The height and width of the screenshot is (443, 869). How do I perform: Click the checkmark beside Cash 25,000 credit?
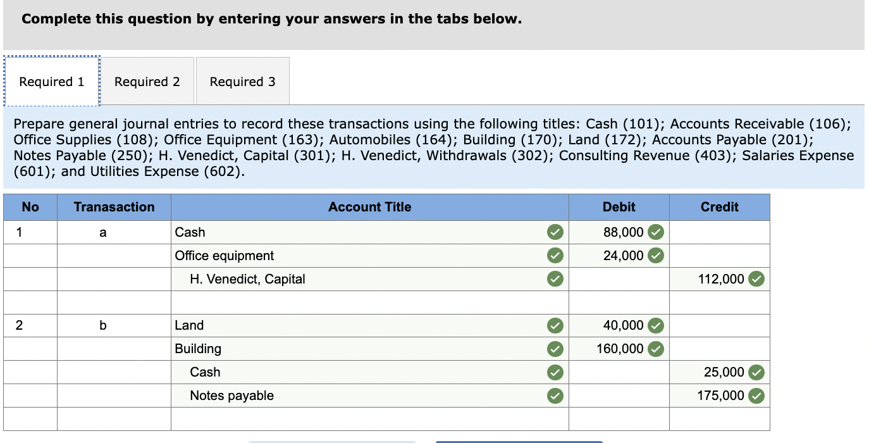(756, 372)
